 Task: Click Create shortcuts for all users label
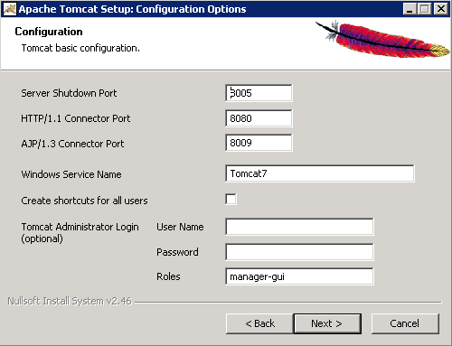click(x=84, y=201)
